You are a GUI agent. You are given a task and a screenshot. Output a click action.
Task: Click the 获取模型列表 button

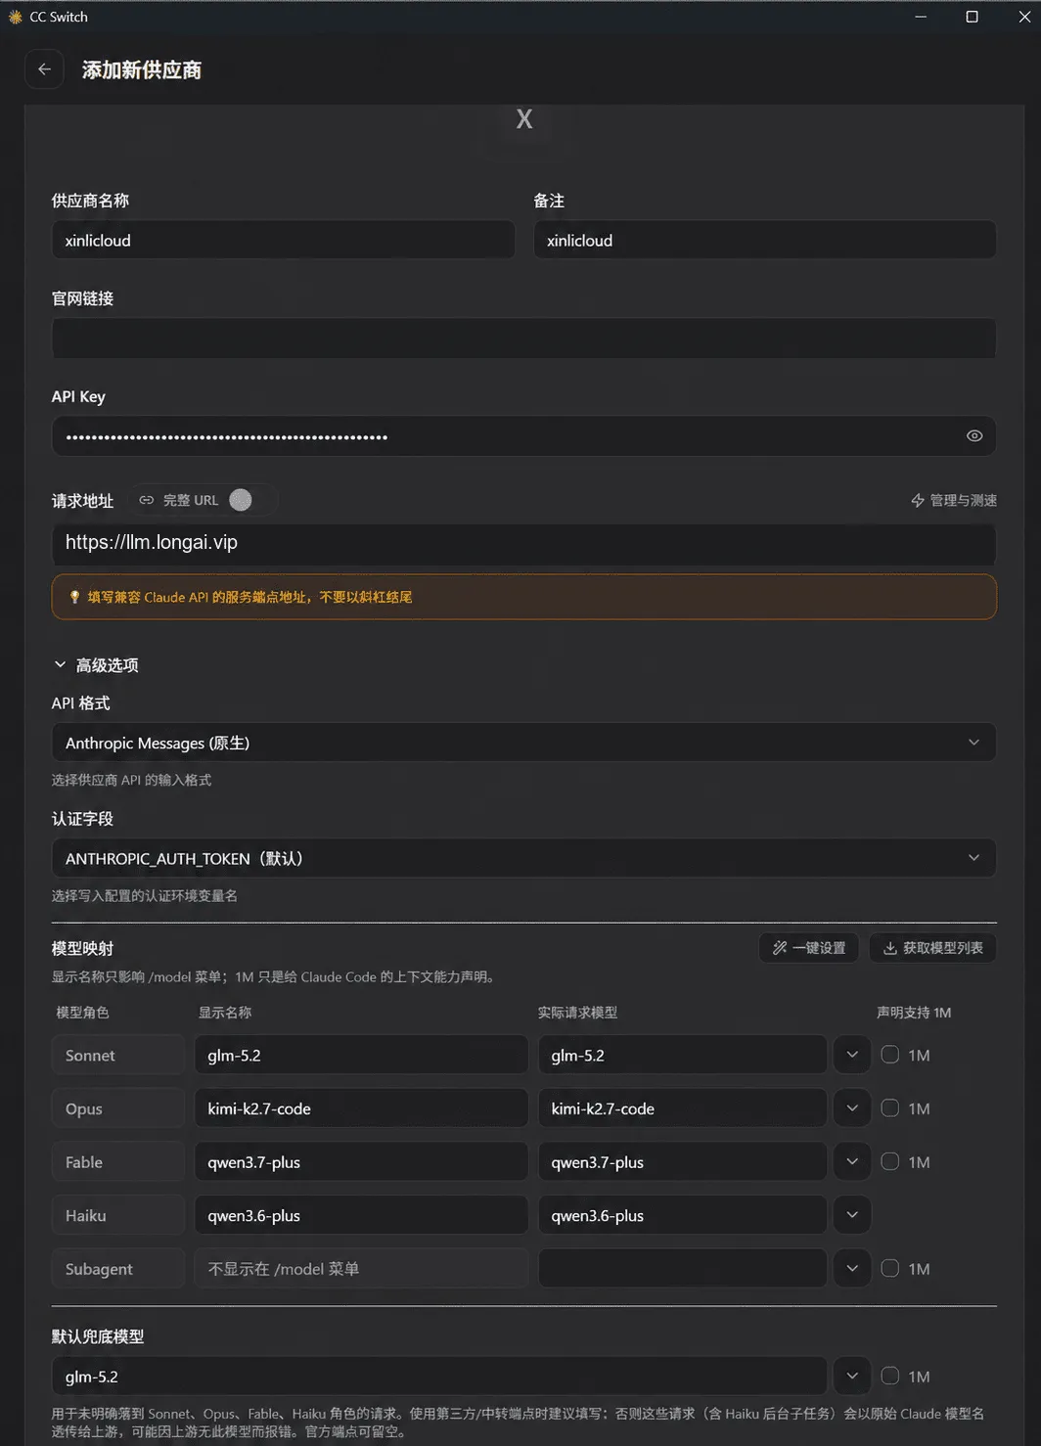click(932, 948)
